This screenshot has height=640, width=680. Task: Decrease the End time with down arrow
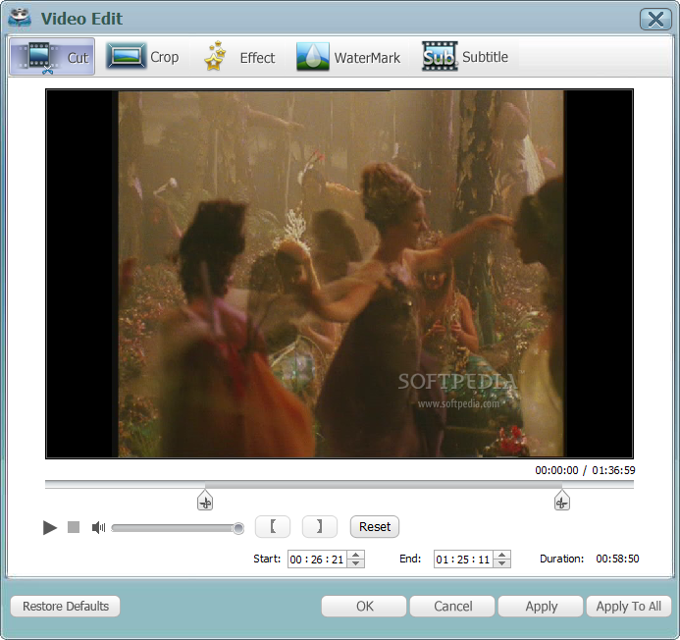[x=501, y=563]
